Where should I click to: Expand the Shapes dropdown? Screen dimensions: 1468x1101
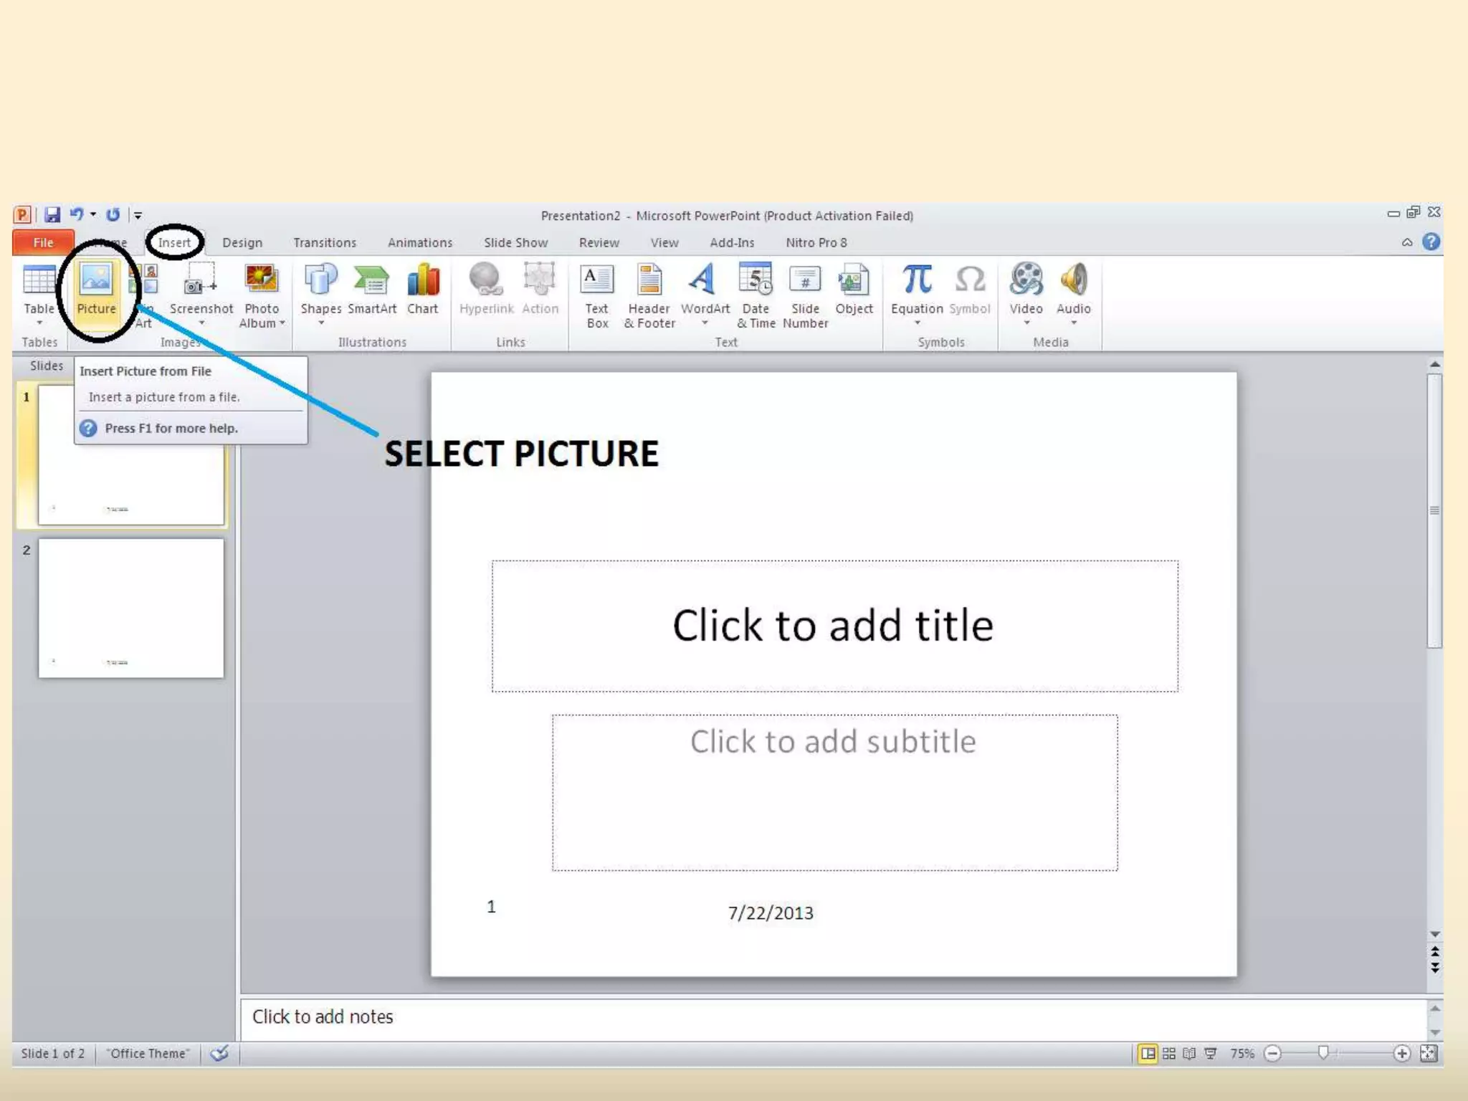(x=320, y=323)
